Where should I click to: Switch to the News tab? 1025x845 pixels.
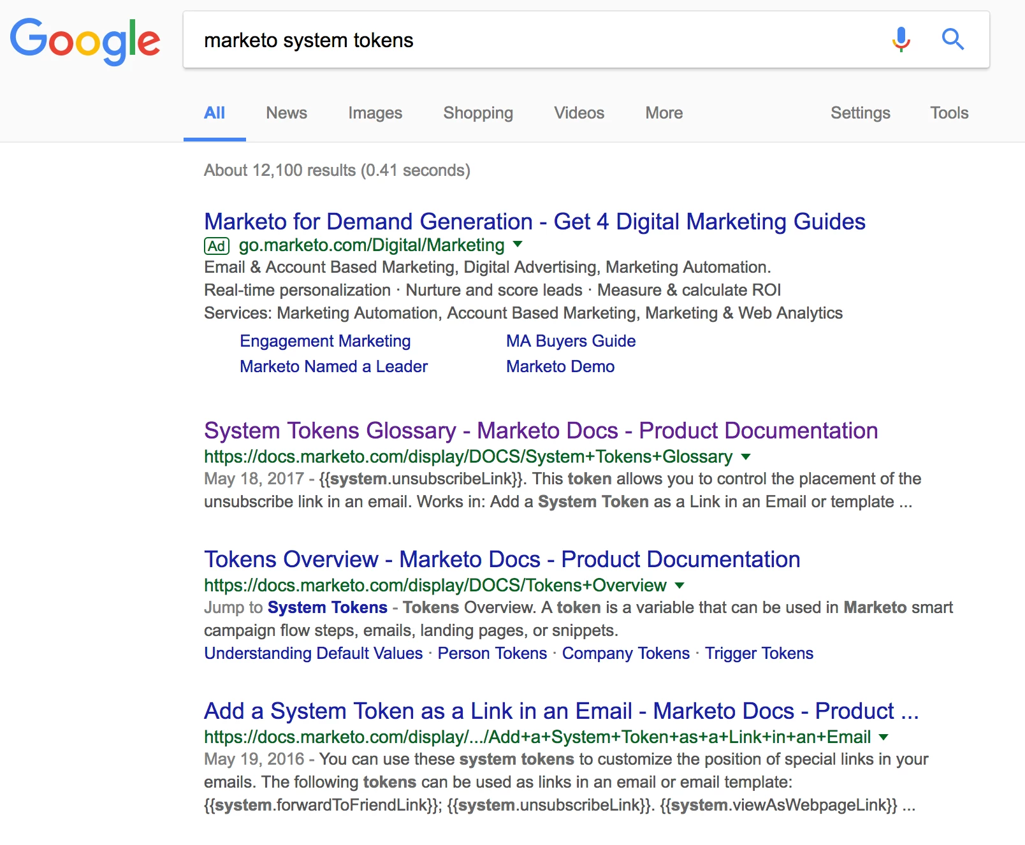[286, 113]
